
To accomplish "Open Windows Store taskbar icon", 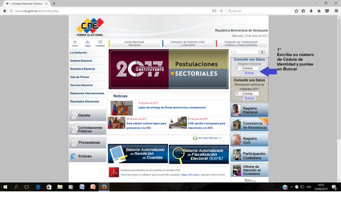I will tap(49, 187).
